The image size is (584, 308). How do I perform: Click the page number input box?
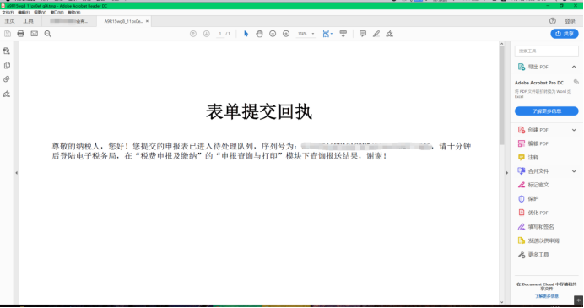220,34
